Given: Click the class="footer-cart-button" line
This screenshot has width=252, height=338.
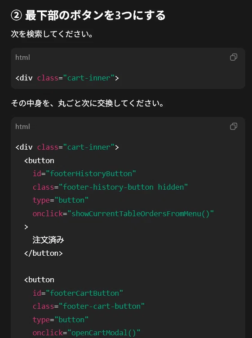Looking at the screenshot, I should (x=88, y=307).
